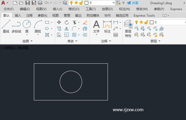Open the File (文件) menu
The height and width of the screenshot is (120, 186).
(8, 9)
